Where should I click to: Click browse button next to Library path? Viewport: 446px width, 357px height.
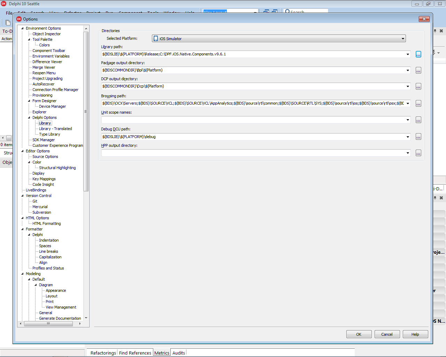coord(418,54)
